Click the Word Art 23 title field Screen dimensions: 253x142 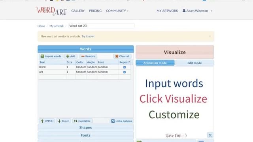click(x=101, y=26)
